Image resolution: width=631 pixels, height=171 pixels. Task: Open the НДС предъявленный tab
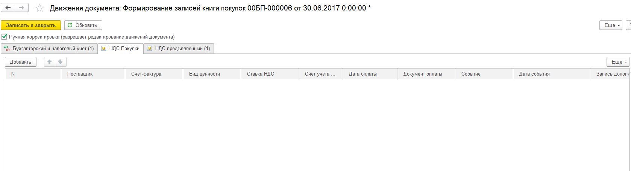click(182, 49)
